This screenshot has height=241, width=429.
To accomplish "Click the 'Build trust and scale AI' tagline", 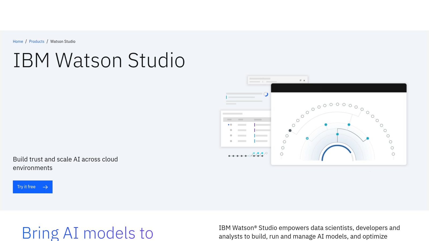I will point(65,164).
